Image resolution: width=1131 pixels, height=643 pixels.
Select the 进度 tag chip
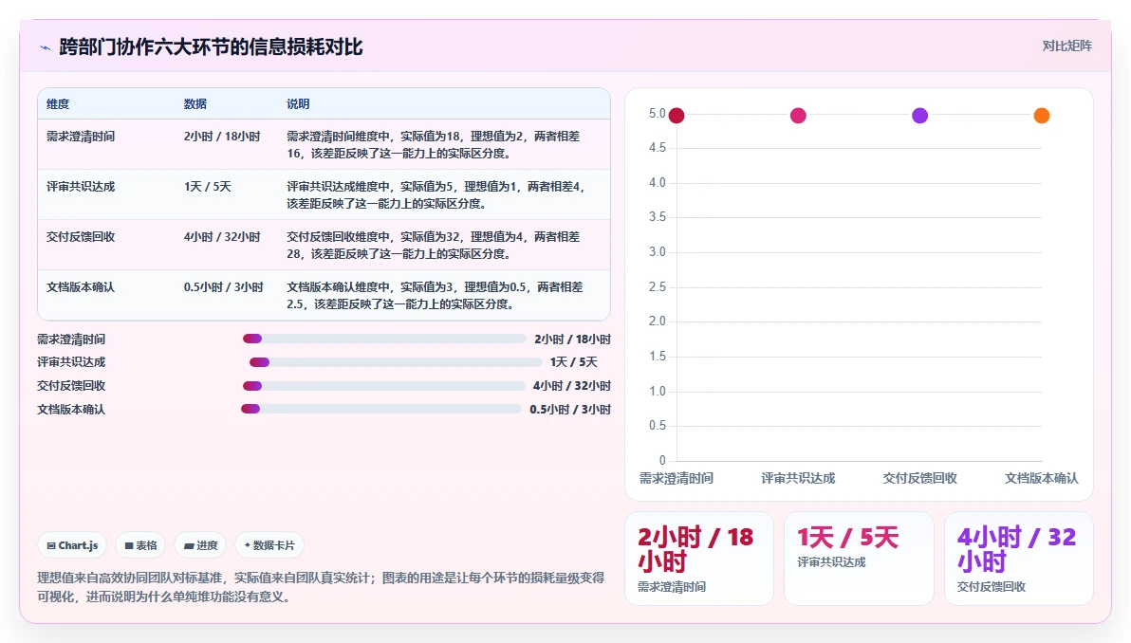(200, 545)
